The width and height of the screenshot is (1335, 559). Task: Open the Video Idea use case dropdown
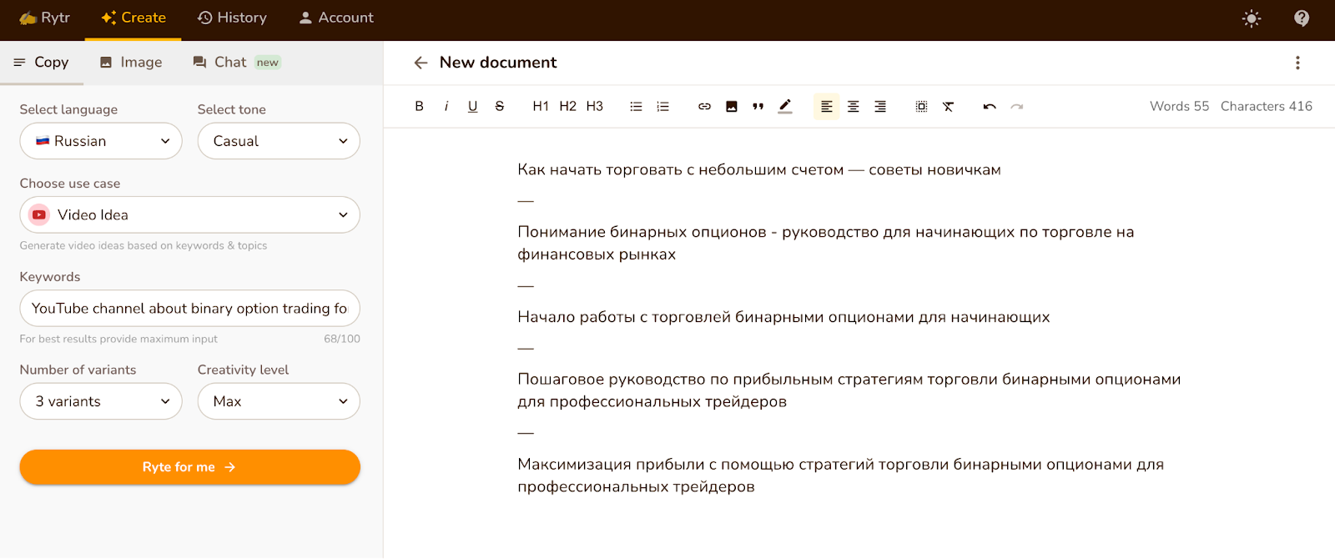pyautogui.click(x=189, y=215)
